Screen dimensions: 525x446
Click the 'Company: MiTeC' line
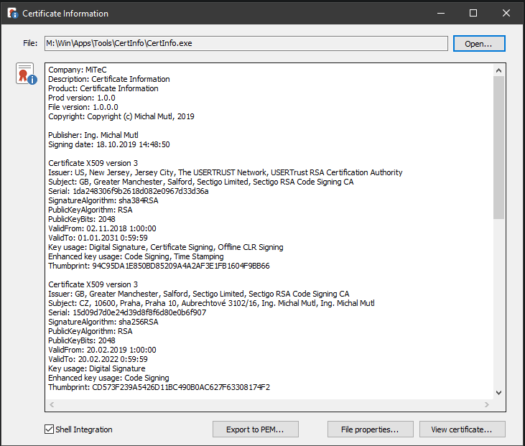pyautogui.click(x=78, y=70)
